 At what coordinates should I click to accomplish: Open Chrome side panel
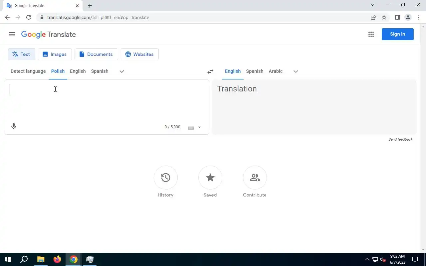(397, 17)
